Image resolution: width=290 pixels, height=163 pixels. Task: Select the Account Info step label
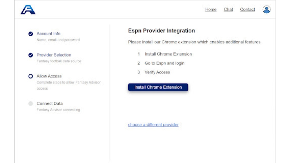pos(48,34)
